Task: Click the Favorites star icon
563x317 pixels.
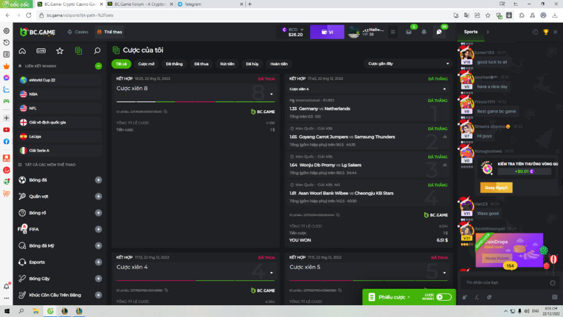Action: coord(60,51)
